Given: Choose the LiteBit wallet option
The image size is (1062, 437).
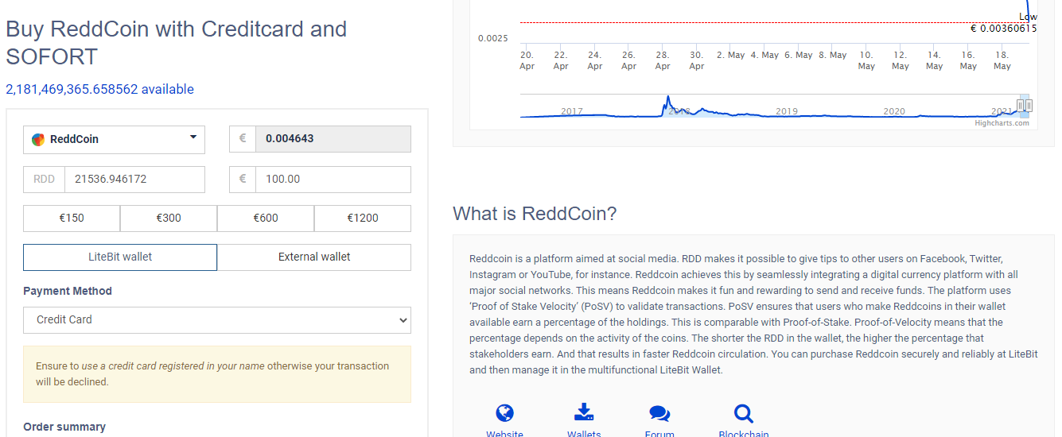Looking at the screenshot, I should (120, 257).
